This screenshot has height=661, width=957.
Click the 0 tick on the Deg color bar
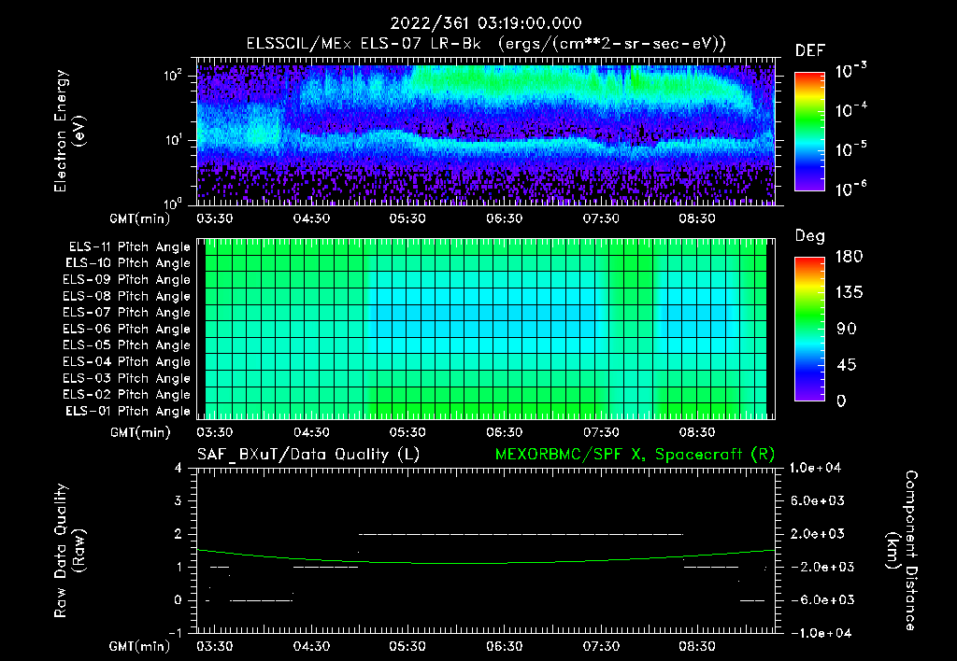[x=841, y=401]
